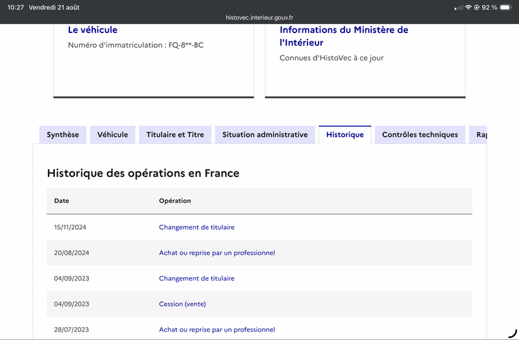Click the Le véhicule card heading

pos(93,30)
